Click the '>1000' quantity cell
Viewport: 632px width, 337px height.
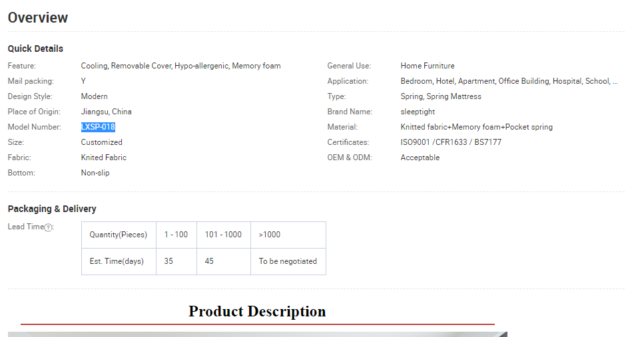tap(270, 235)
